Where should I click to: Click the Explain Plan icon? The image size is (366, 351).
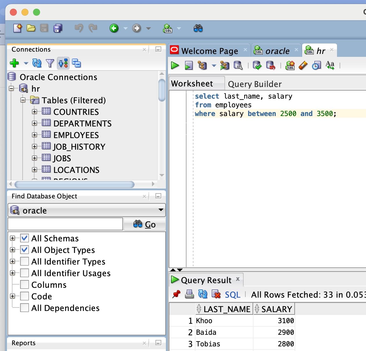(202, 66)
